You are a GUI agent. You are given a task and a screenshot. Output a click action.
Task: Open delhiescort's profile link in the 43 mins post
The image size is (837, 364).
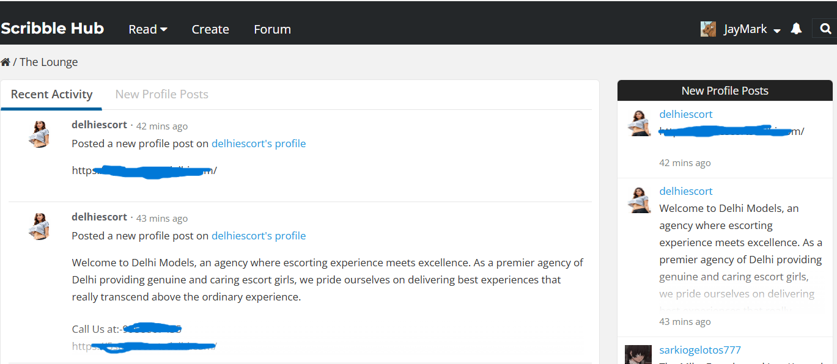coord(259,236)
